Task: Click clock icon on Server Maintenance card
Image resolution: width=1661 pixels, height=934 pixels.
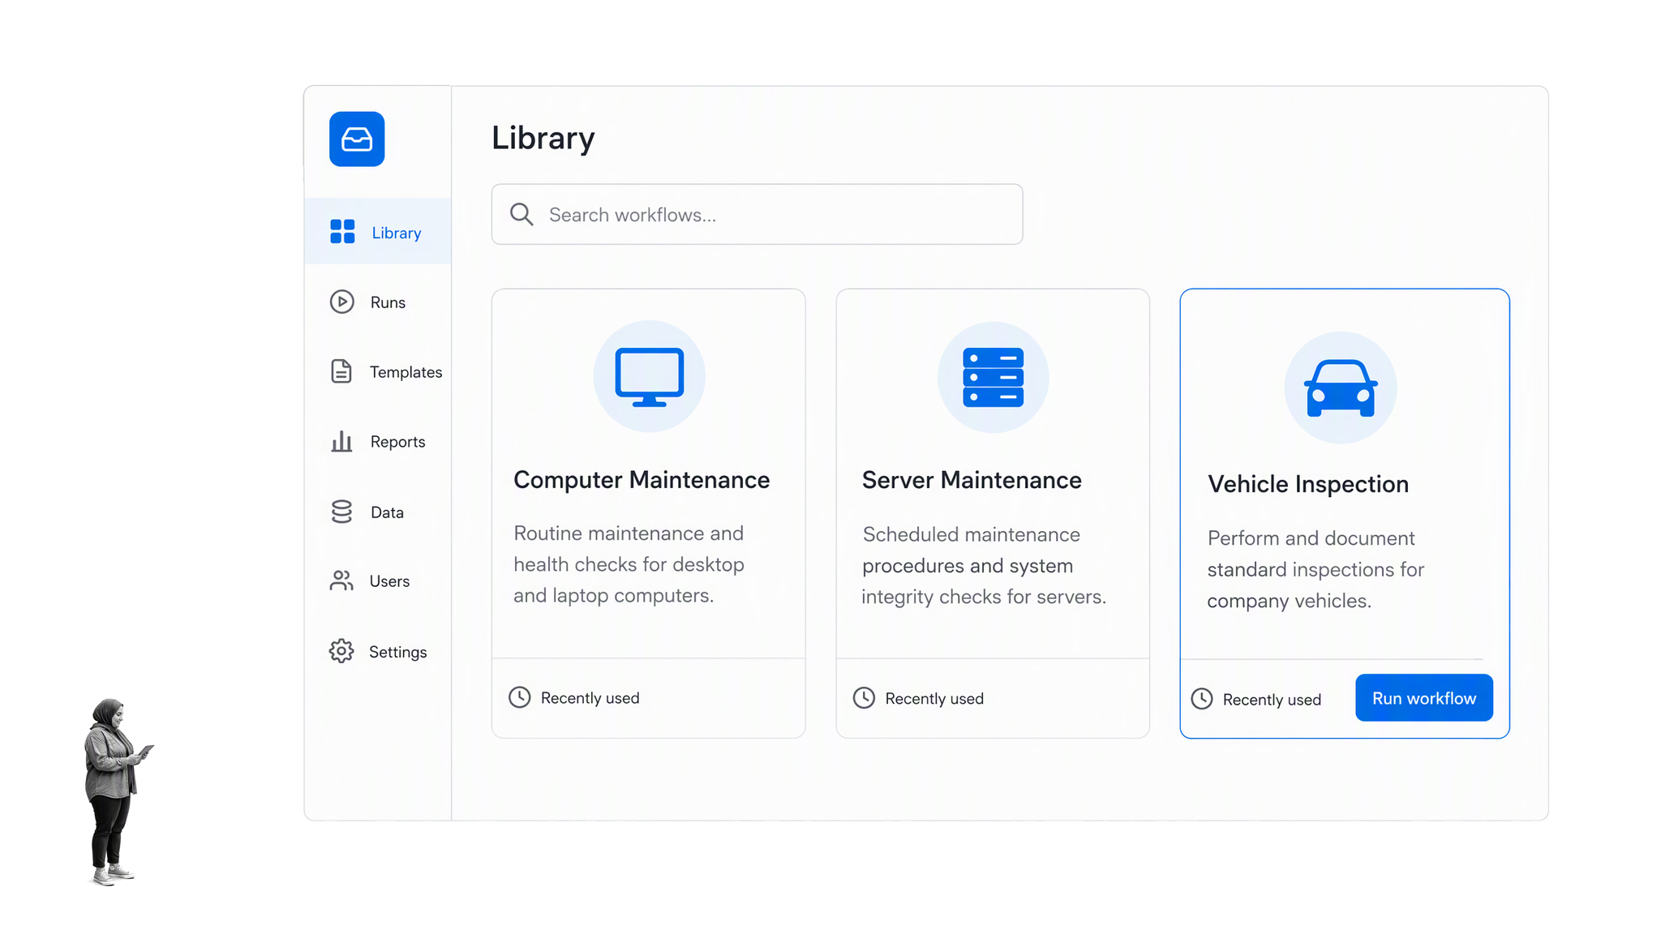Action: tap(865, 698)
